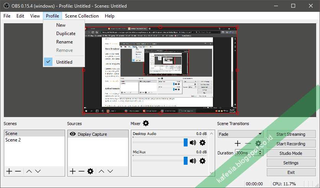The height and width of the screenshot is (188, 320).
Task: Close the open Profile menu
Action: (x=52, y=16)
